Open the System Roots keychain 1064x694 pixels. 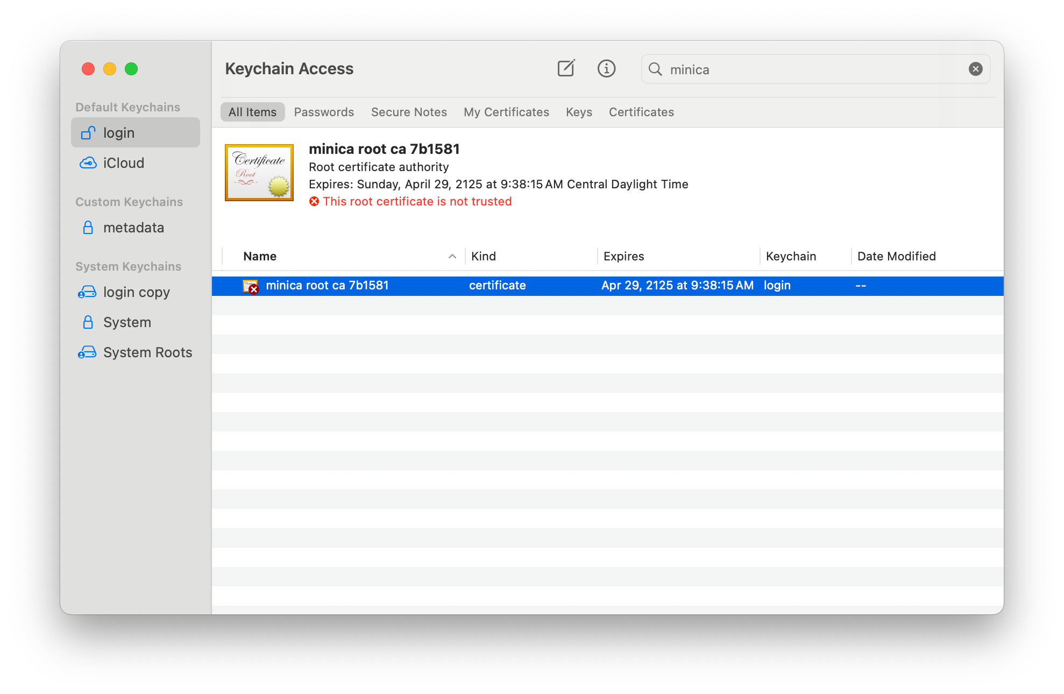coord(147,352)
